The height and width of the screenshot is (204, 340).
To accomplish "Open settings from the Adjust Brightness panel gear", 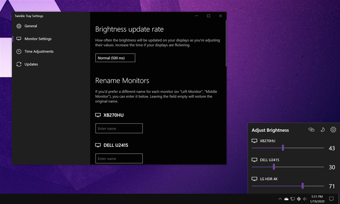I will 333,130.
